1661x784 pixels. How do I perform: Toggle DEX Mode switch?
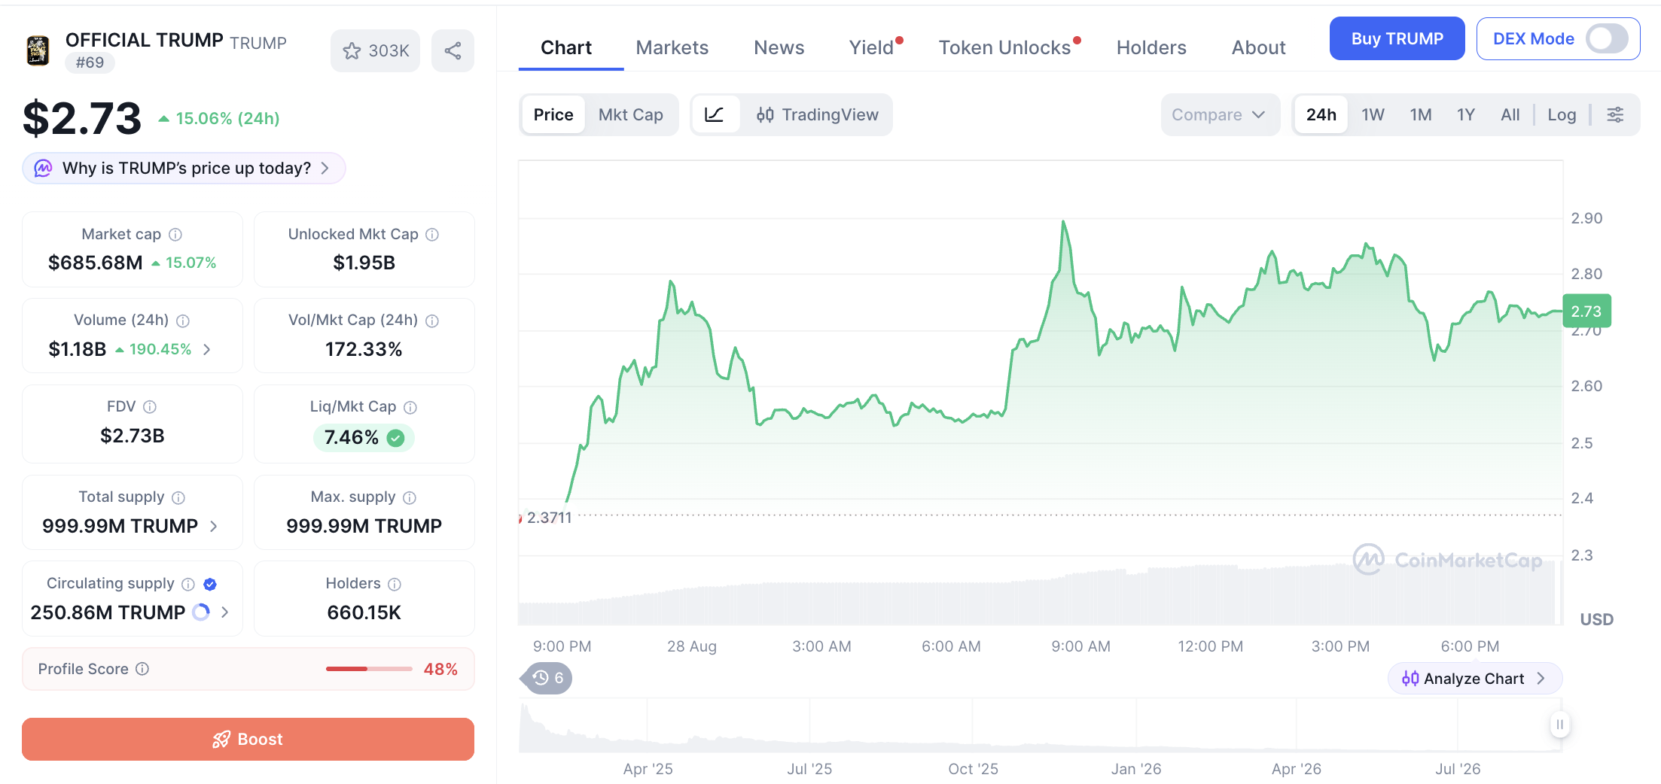(x=1607, y=38)
